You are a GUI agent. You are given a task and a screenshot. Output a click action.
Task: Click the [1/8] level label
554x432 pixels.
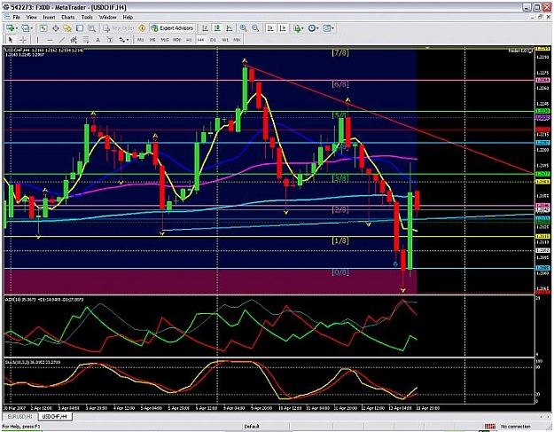(340, 240)
